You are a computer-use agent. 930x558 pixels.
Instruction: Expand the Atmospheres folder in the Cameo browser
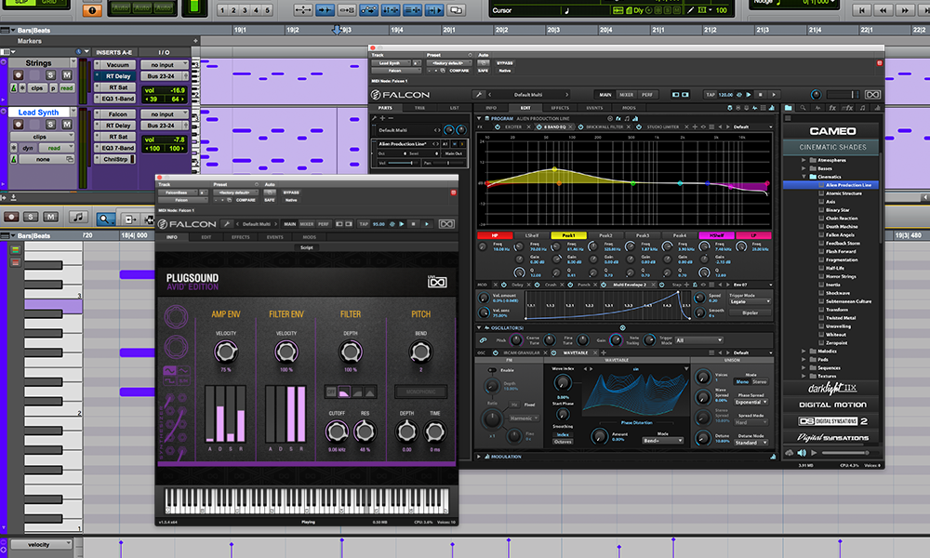[804, 160]
